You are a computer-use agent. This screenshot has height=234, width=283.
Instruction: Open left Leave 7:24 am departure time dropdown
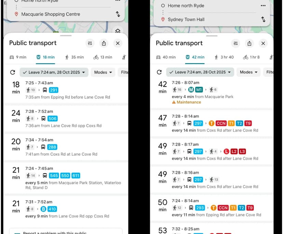[x=54, y=72]
